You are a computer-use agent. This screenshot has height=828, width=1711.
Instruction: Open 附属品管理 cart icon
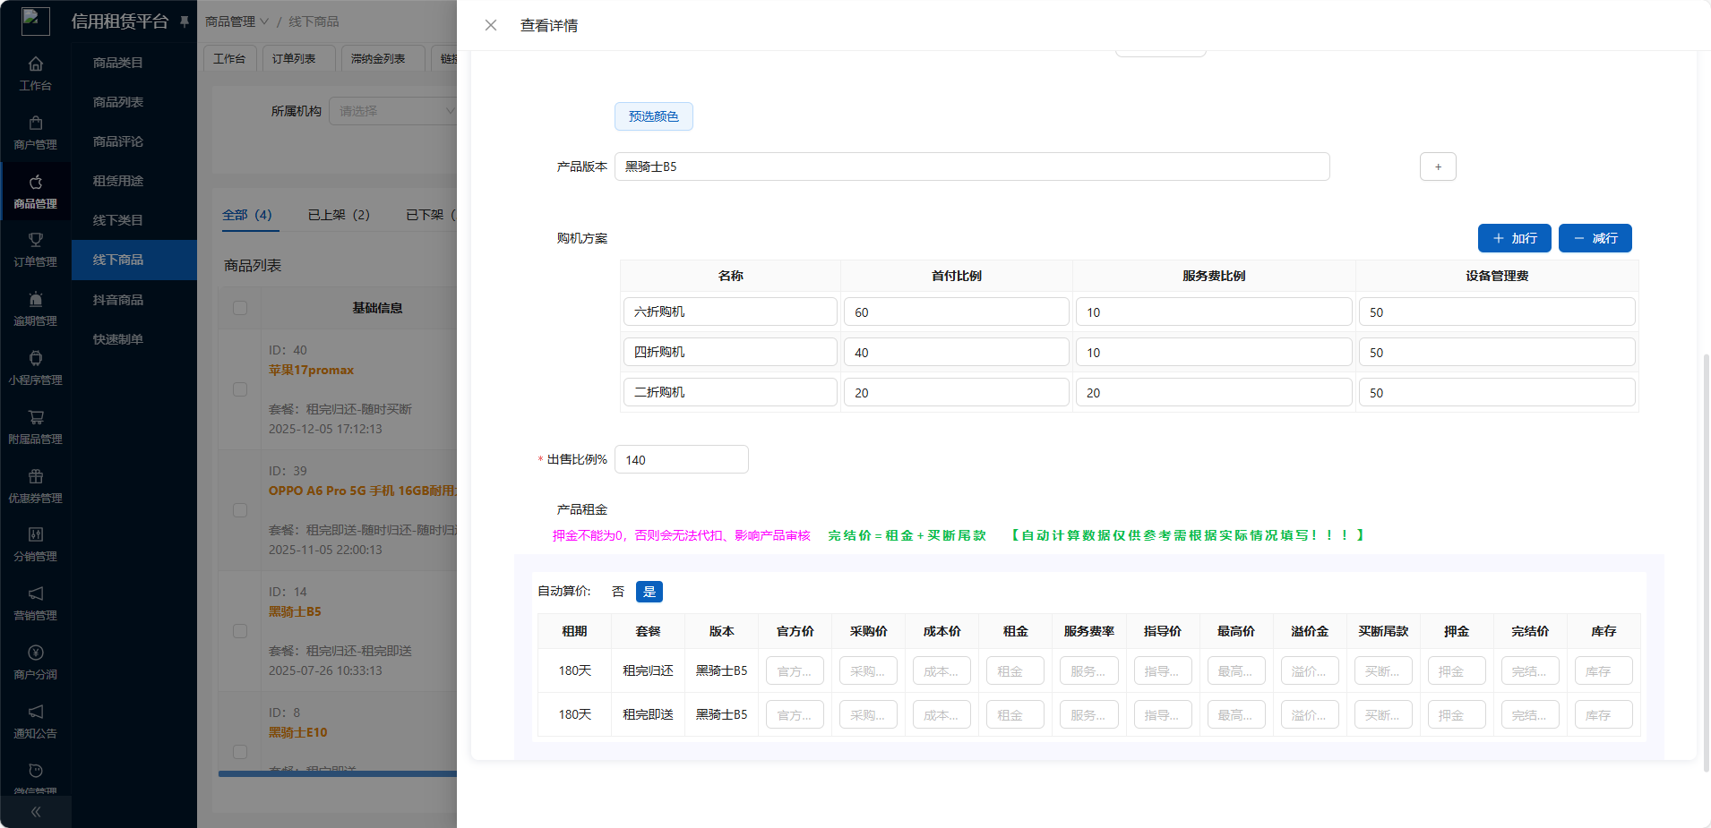click(36, 418)
